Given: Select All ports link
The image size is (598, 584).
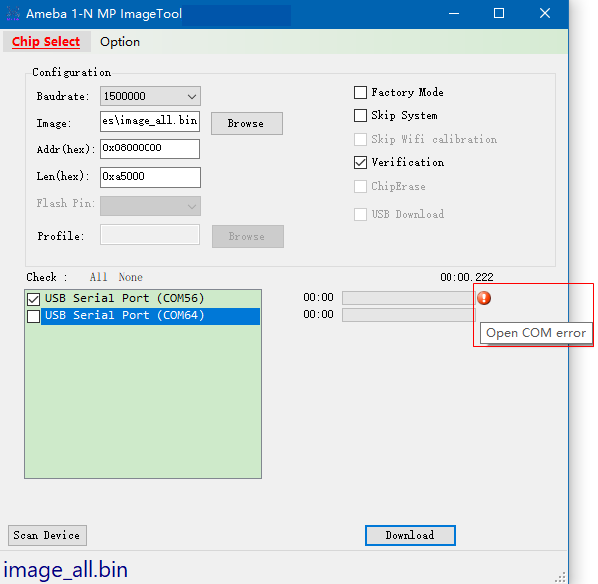Looking at the screenshot, I should 98,277.
